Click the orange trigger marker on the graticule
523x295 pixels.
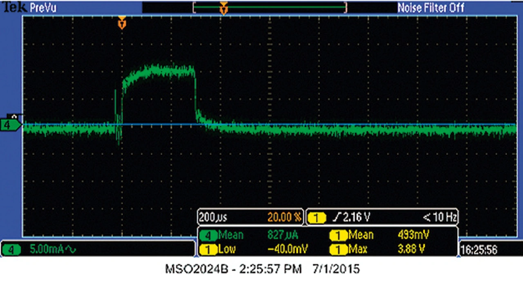(122, 23)
